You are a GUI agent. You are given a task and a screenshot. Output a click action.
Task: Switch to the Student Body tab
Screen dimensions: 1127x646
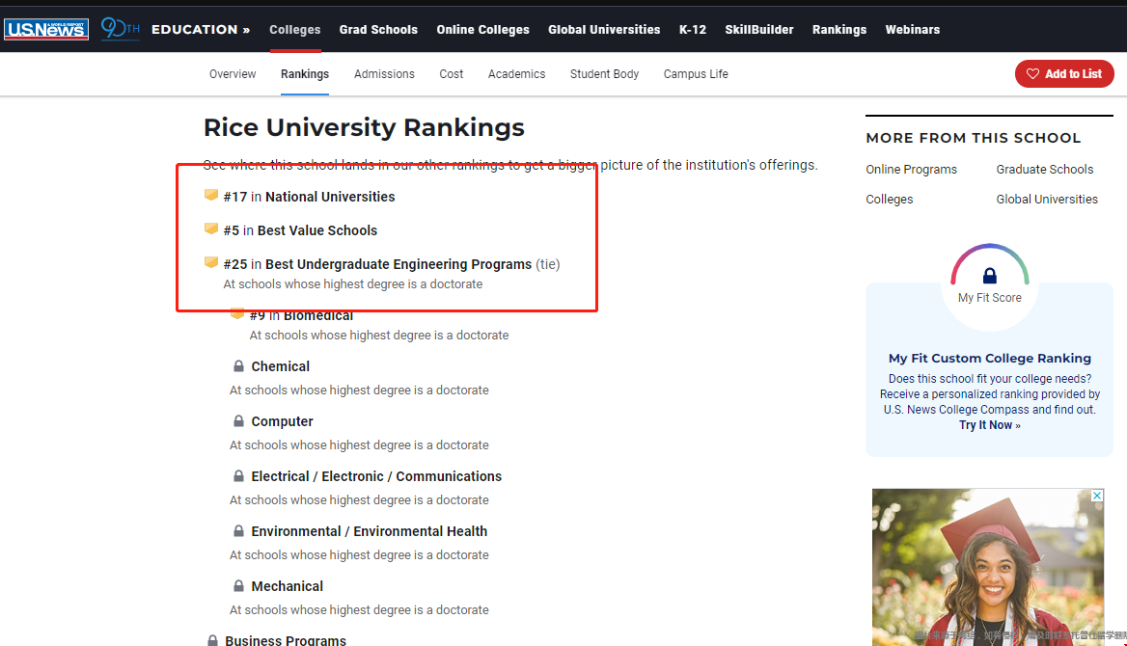tap(604, 74)
